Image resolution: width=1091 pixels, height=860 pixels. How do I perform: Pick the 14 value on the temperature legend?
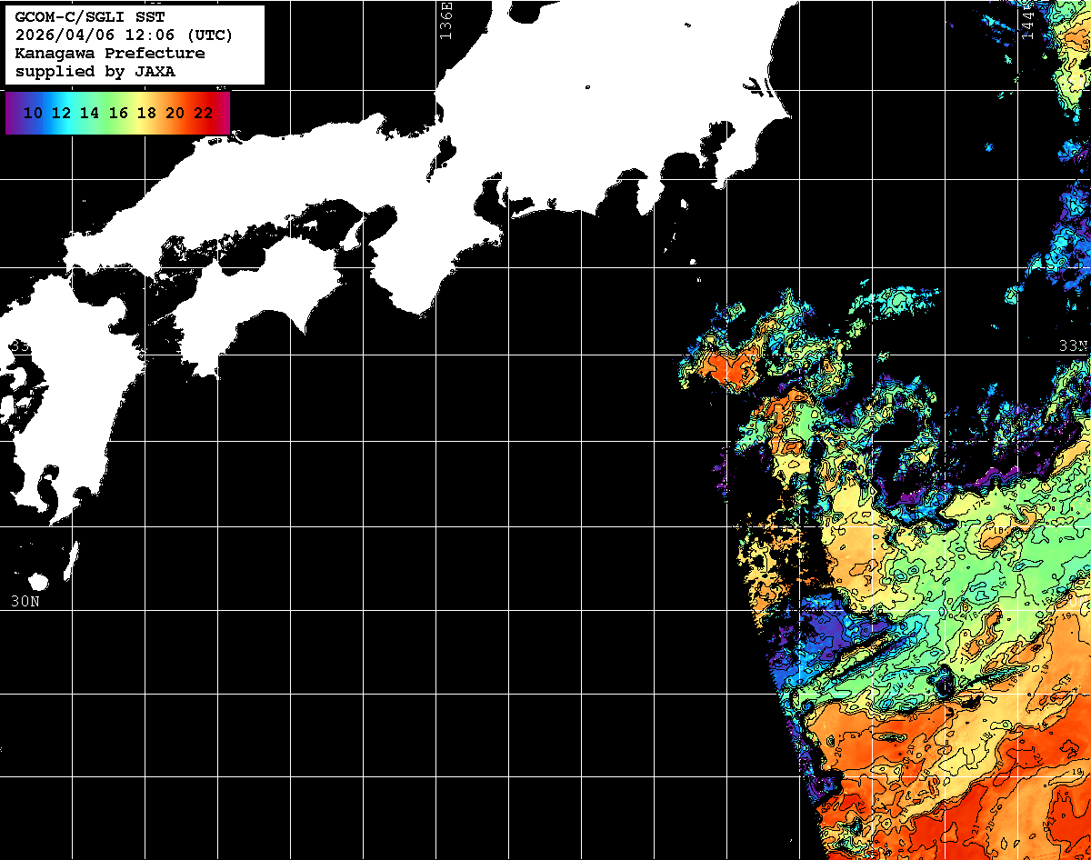click(89, 113)
